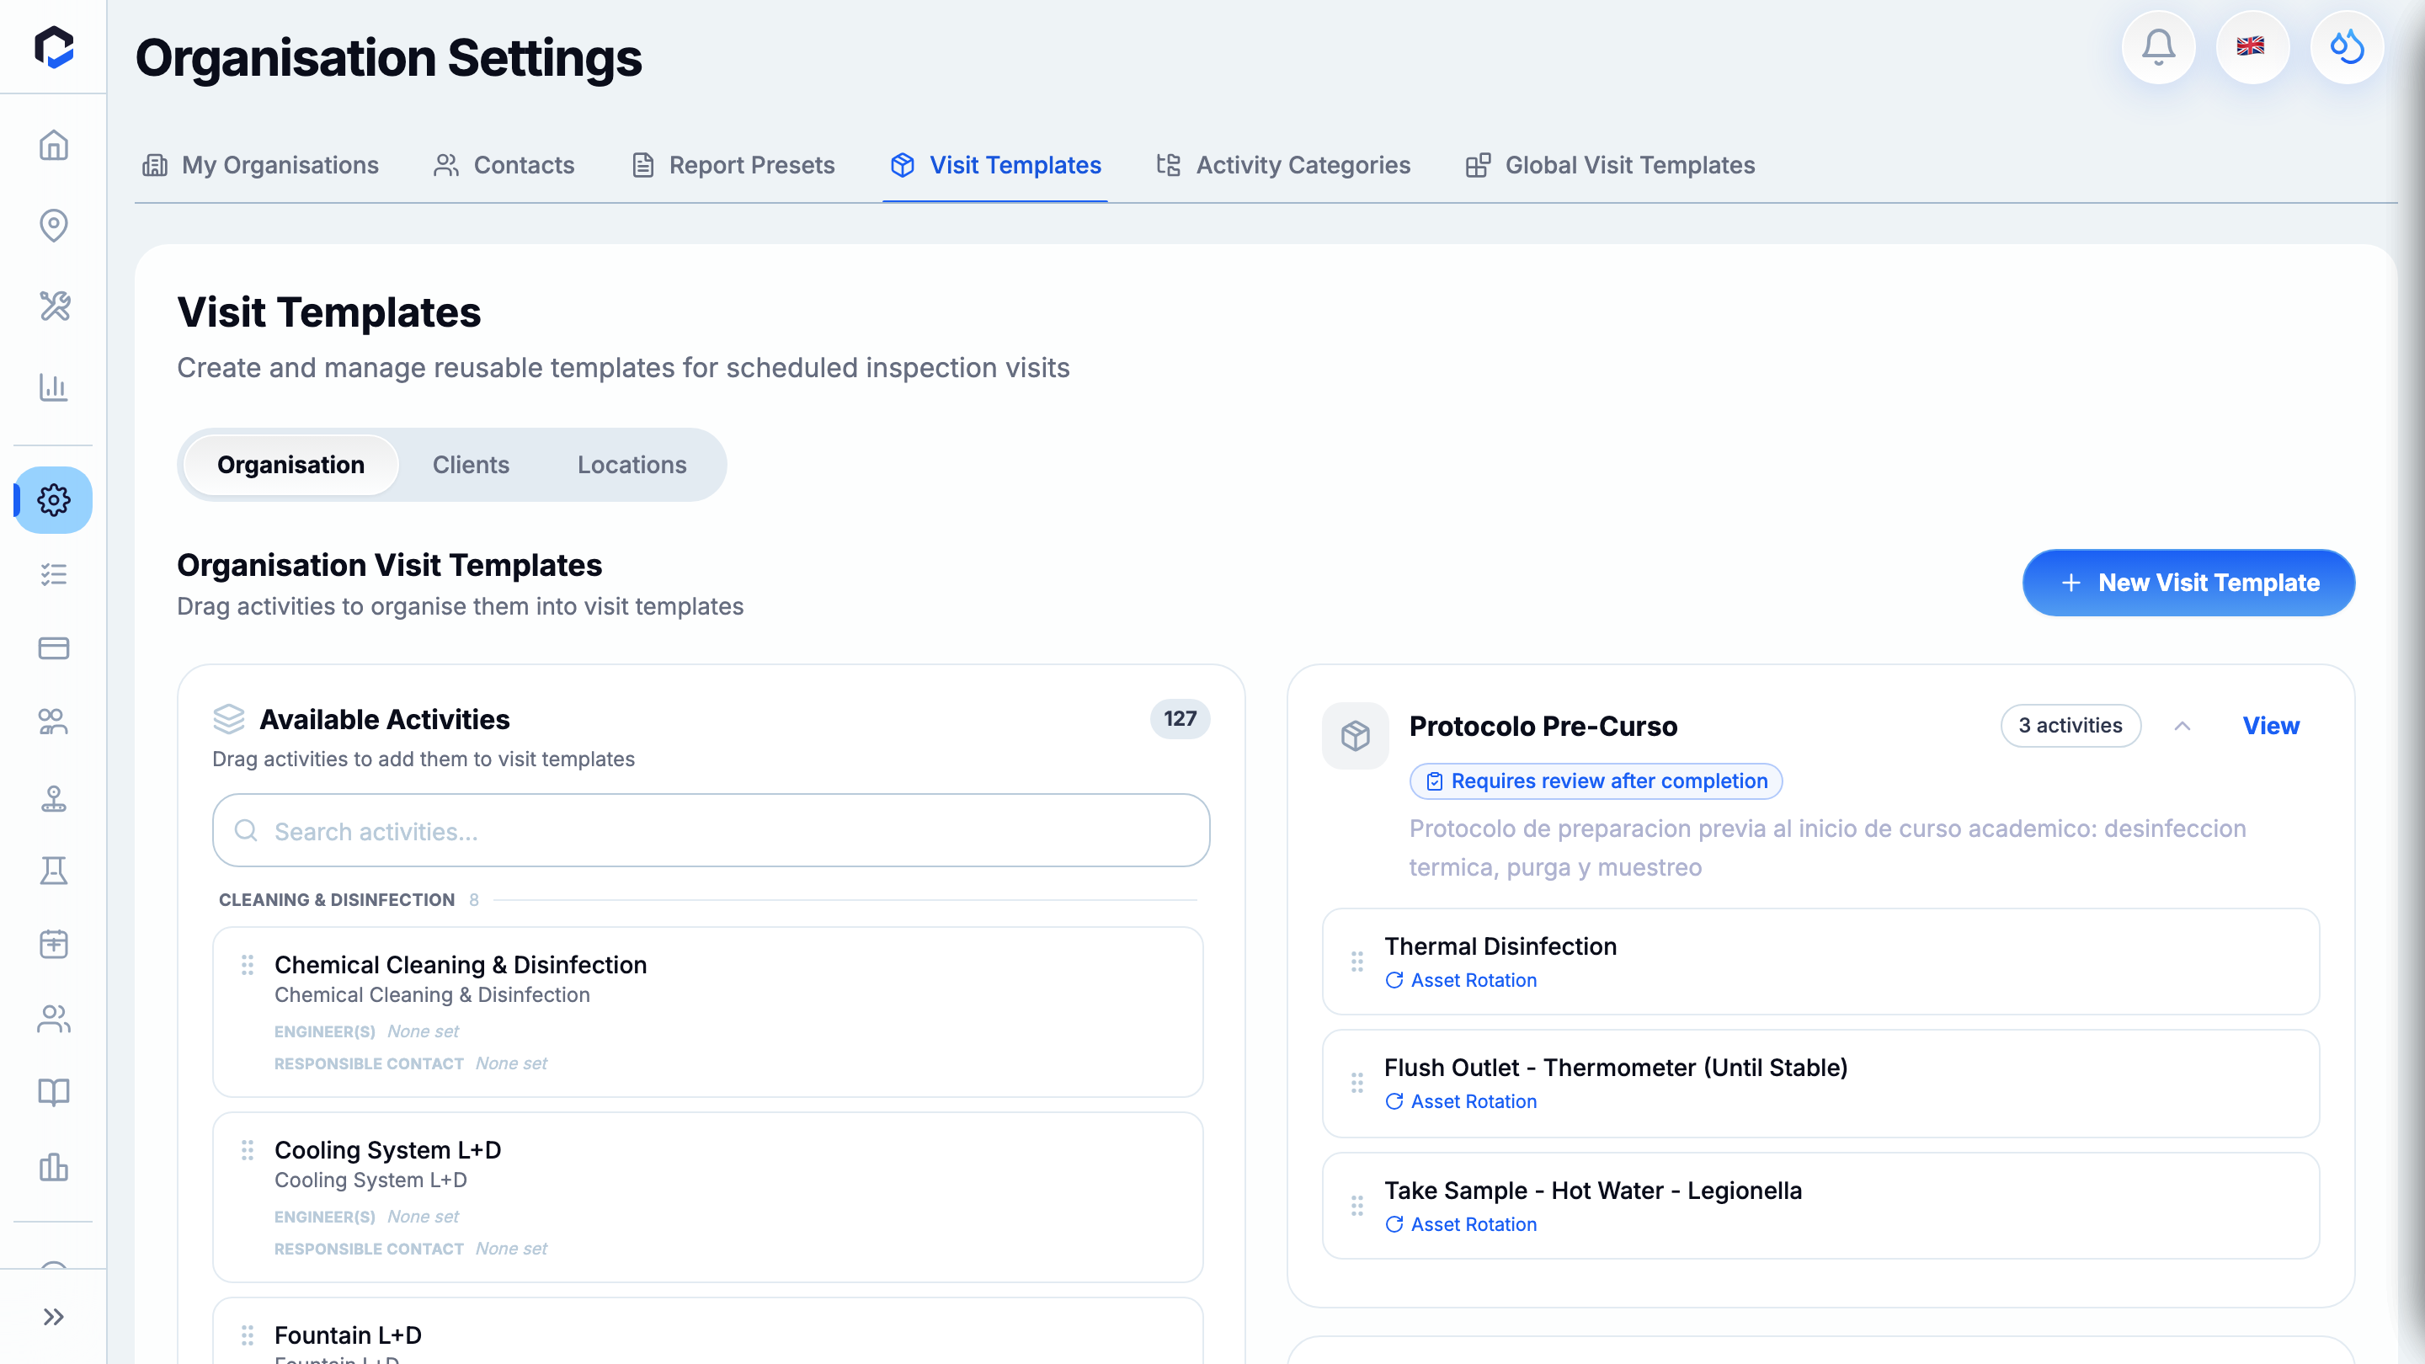This screenshot has height=1364, width=2425.
Task: Click drag handle of Chemical Cleaning & Disinfection
Action: tap(248, 965)
